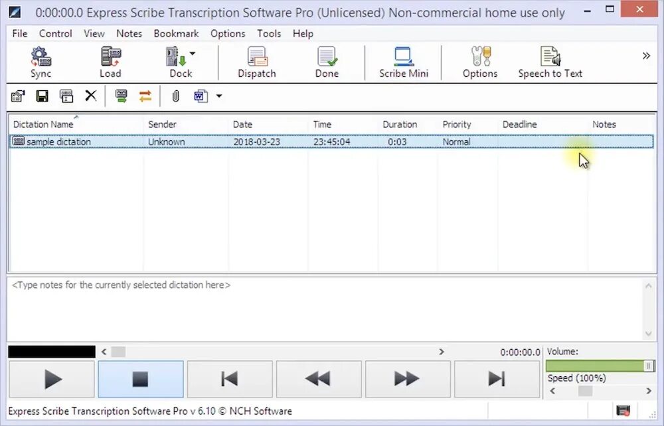
Task: Sort by Dictation Name column header
Action: (76, 124)
